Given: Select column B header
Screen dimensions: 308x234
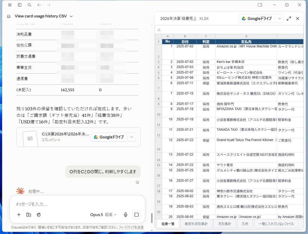Looking at the screenshot, I should click(185, 36).
